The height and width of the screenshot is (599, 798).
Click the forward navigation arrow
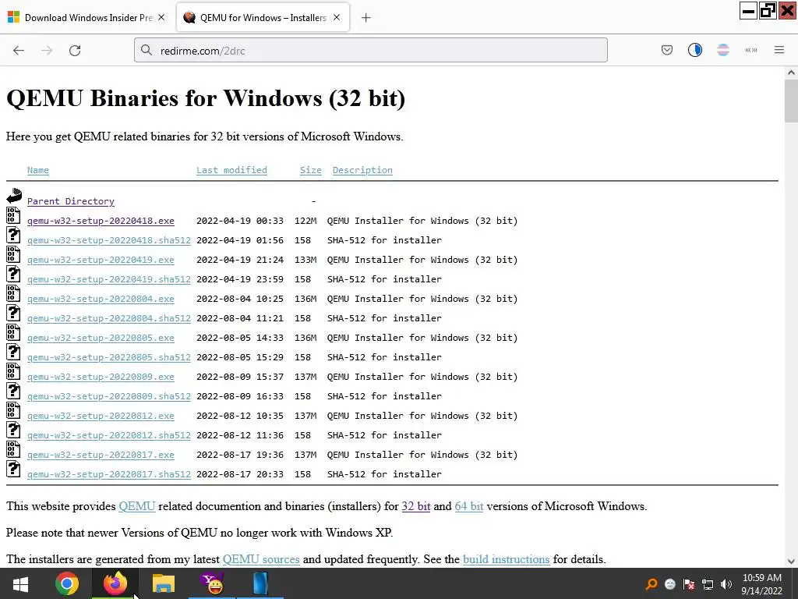tap(47, 51)
